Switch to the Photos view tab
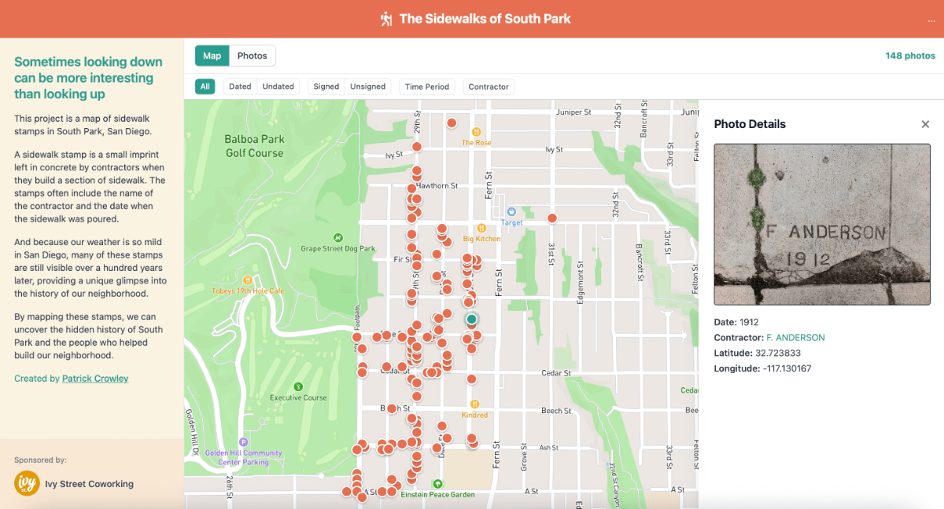Viewport: 944px width, 509px height. 253,56
